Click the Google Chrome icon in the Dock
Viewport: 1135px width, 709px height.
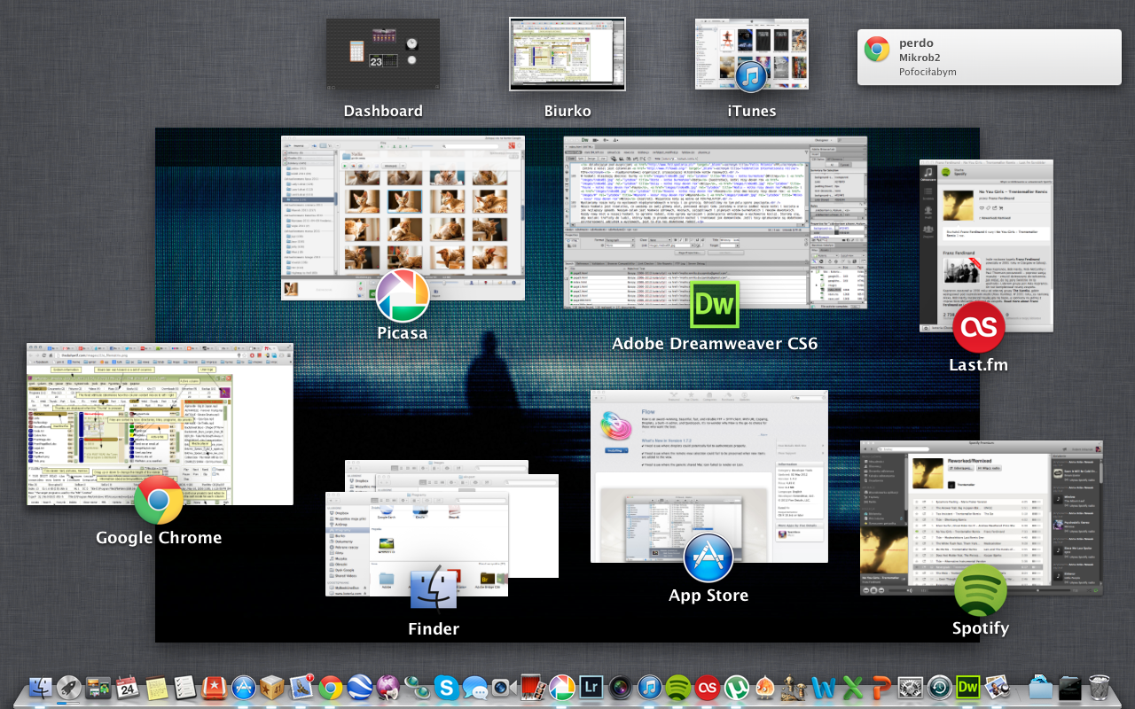pyautogui.click(x=331, y=687)
